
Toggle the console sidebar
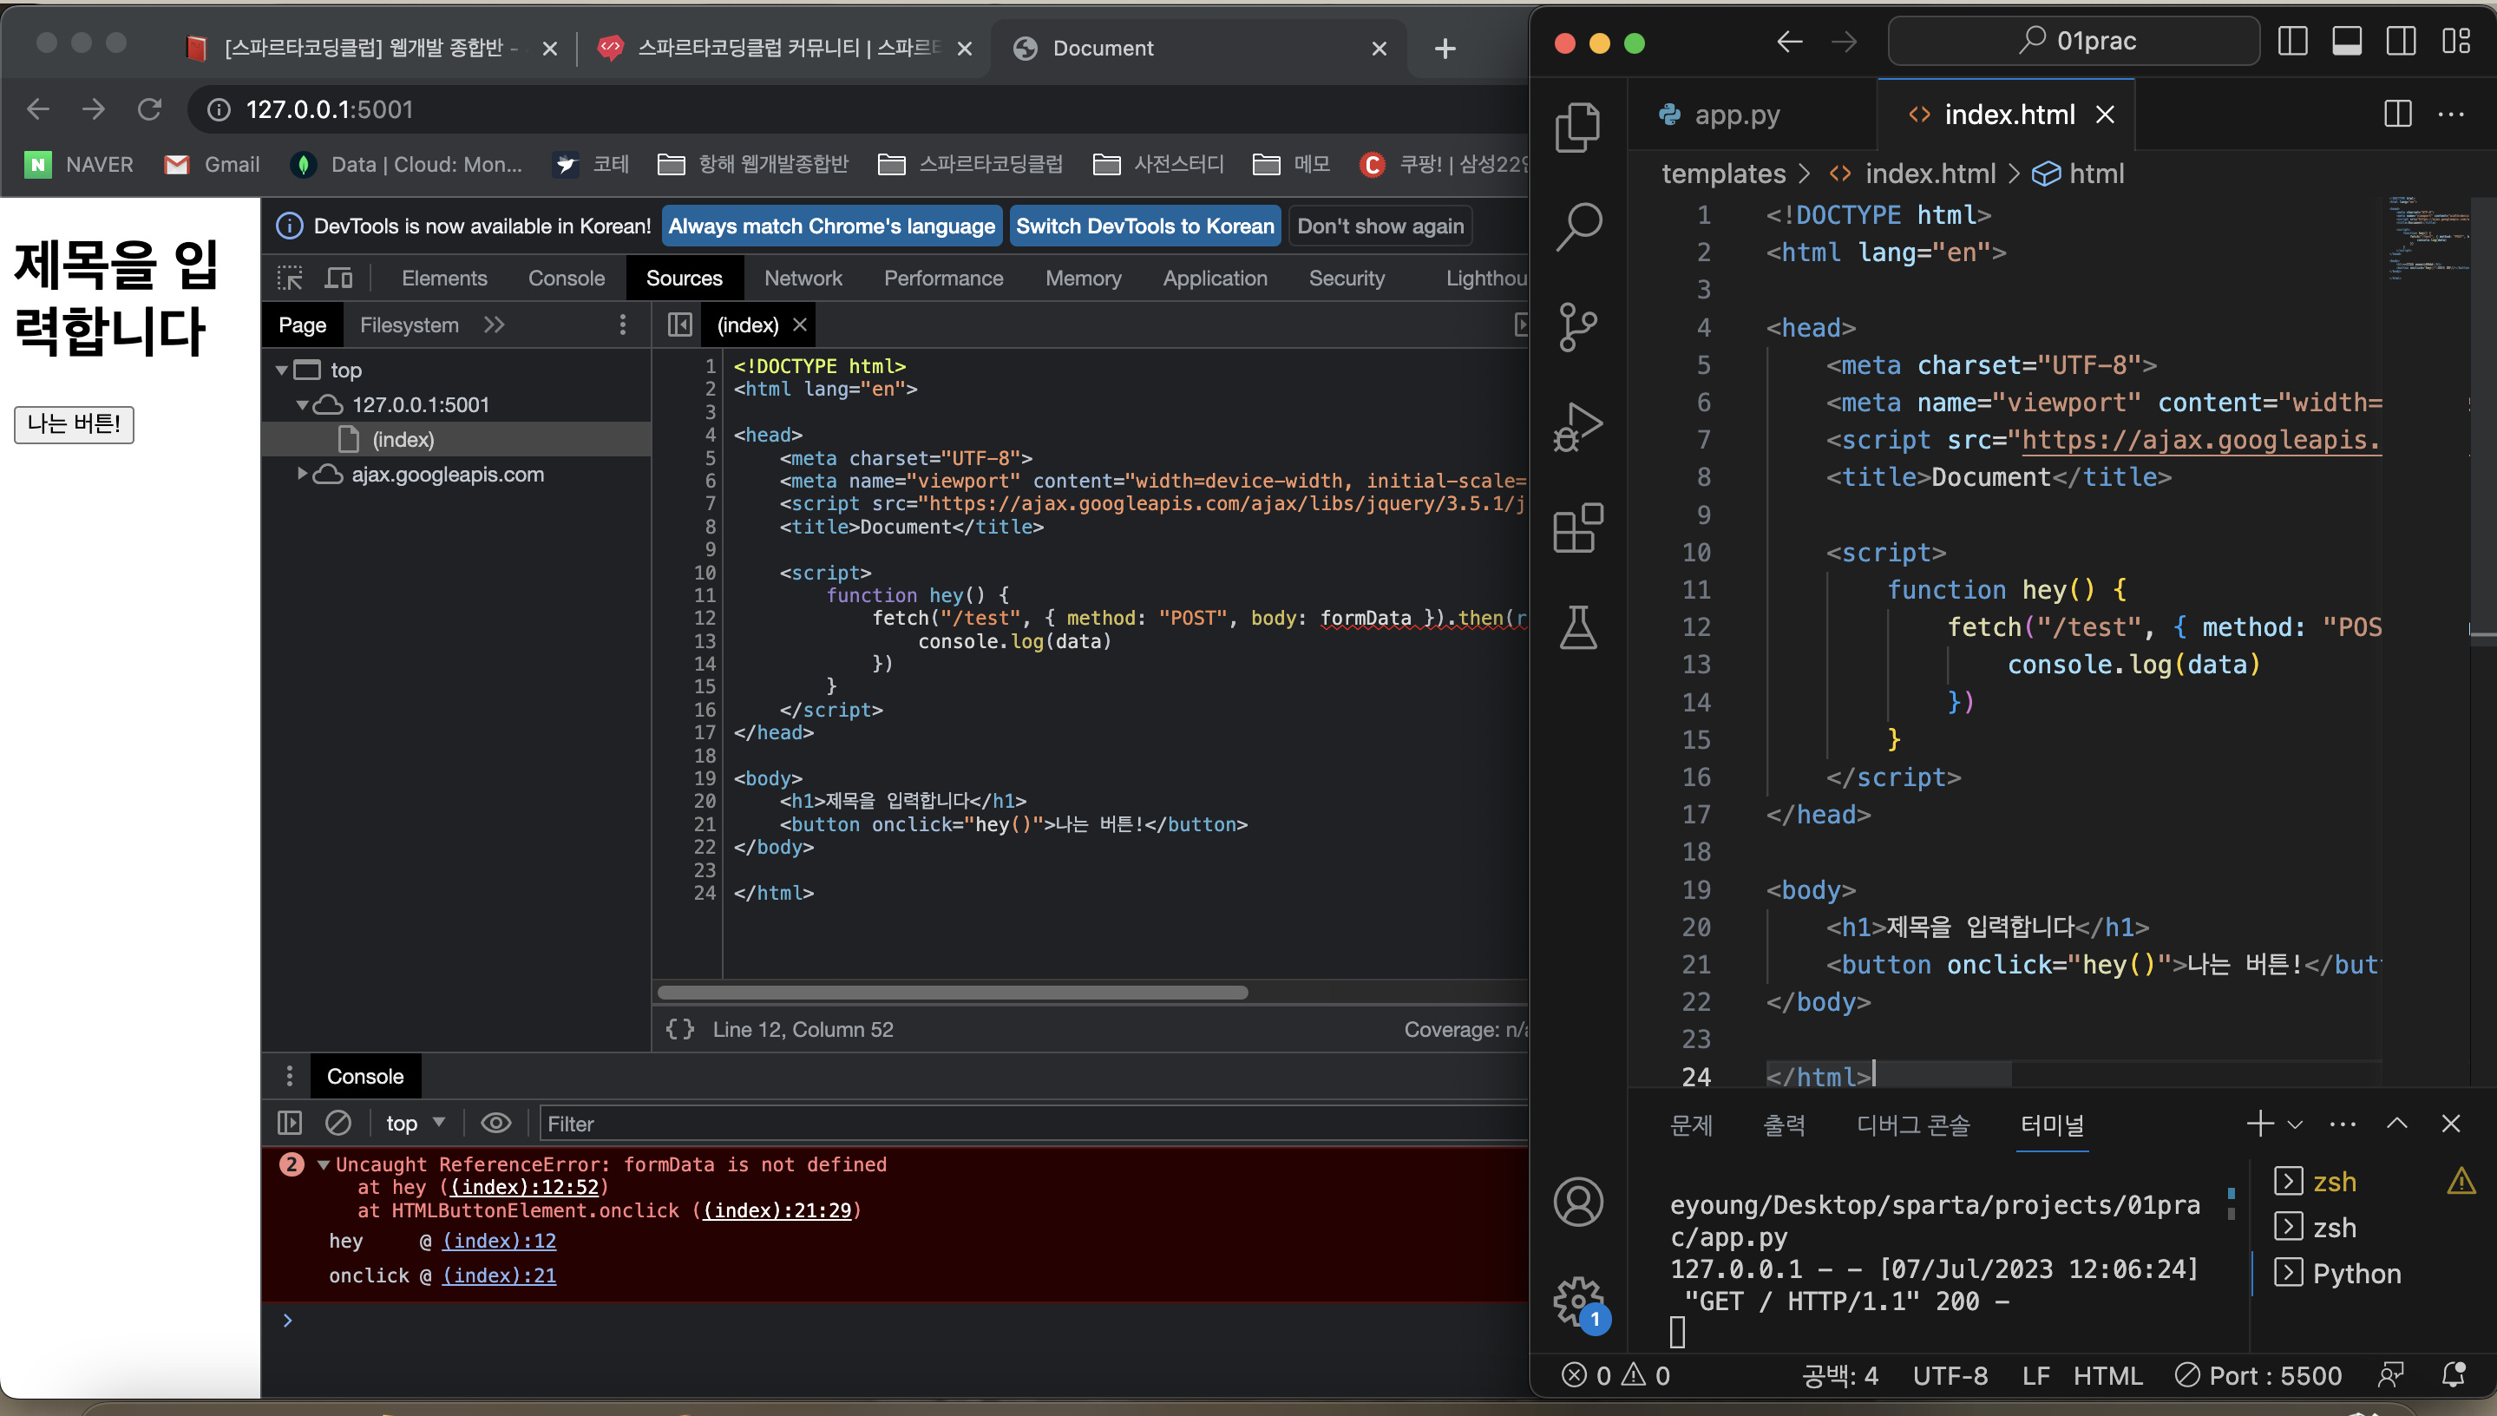click(290, 1124)
